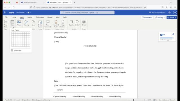Click the zoom in plus icon
The width and height of the screenshot is (180, 101).
(144, 100)
